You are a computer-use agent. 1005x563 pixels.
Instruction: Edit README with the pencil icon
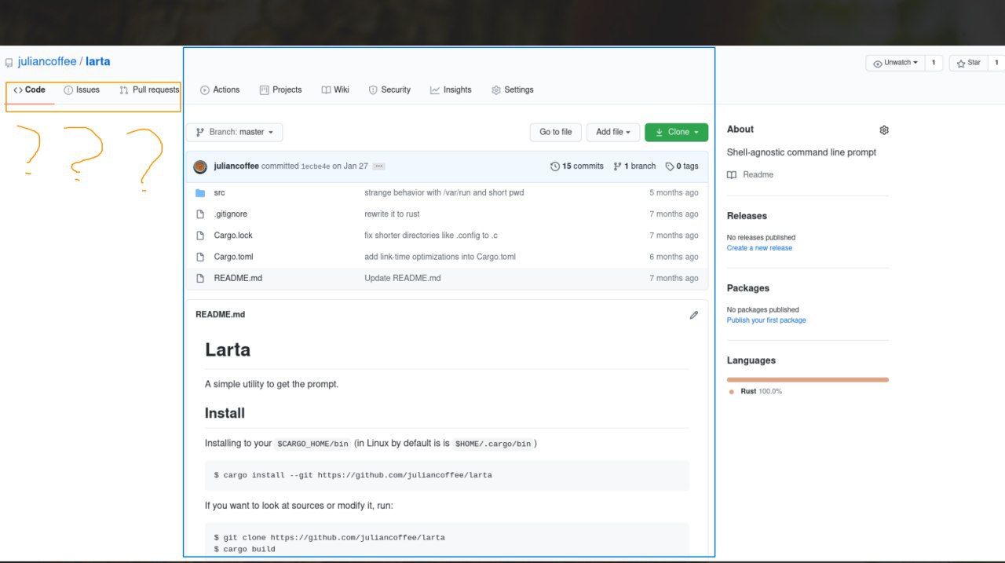pyautogui.click(x=693, y=315)
